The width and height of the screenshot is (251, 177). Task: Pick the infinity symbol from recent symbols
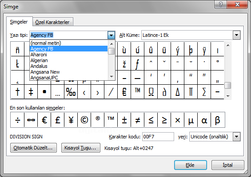(x=31, y=120)
